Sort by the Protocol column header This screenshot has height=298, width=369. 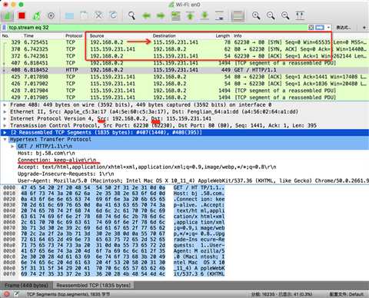click(74, 36)
